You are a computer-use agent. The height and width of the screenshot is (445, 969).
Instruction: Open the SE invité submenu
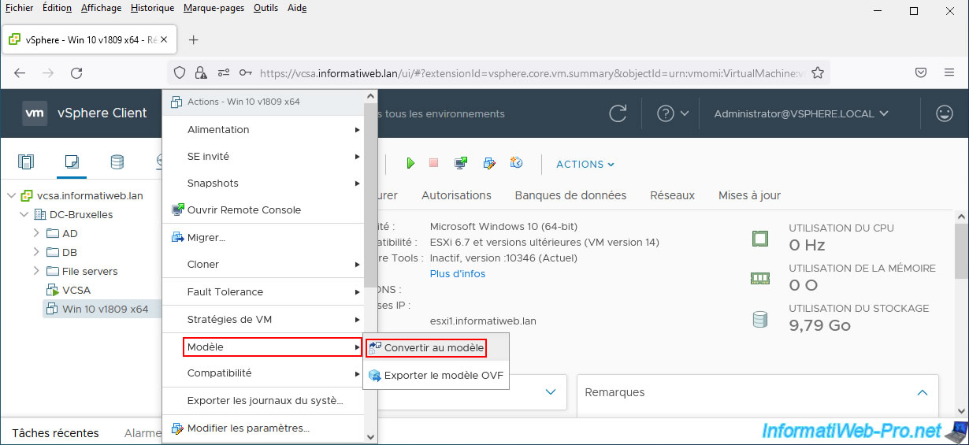click(x=264, y=156)
